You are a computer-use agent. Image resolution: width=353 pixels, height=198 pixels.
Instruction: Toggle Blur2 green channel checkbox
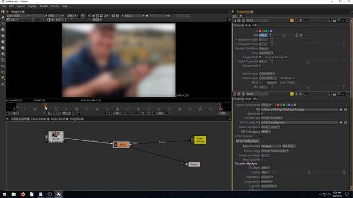(266, 31)
